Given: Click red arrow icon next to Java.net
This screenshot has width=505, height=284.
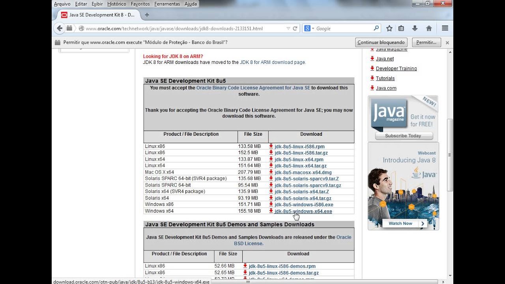Looking at the screenshot, I should pyautogui.click(x=372, y=58).
